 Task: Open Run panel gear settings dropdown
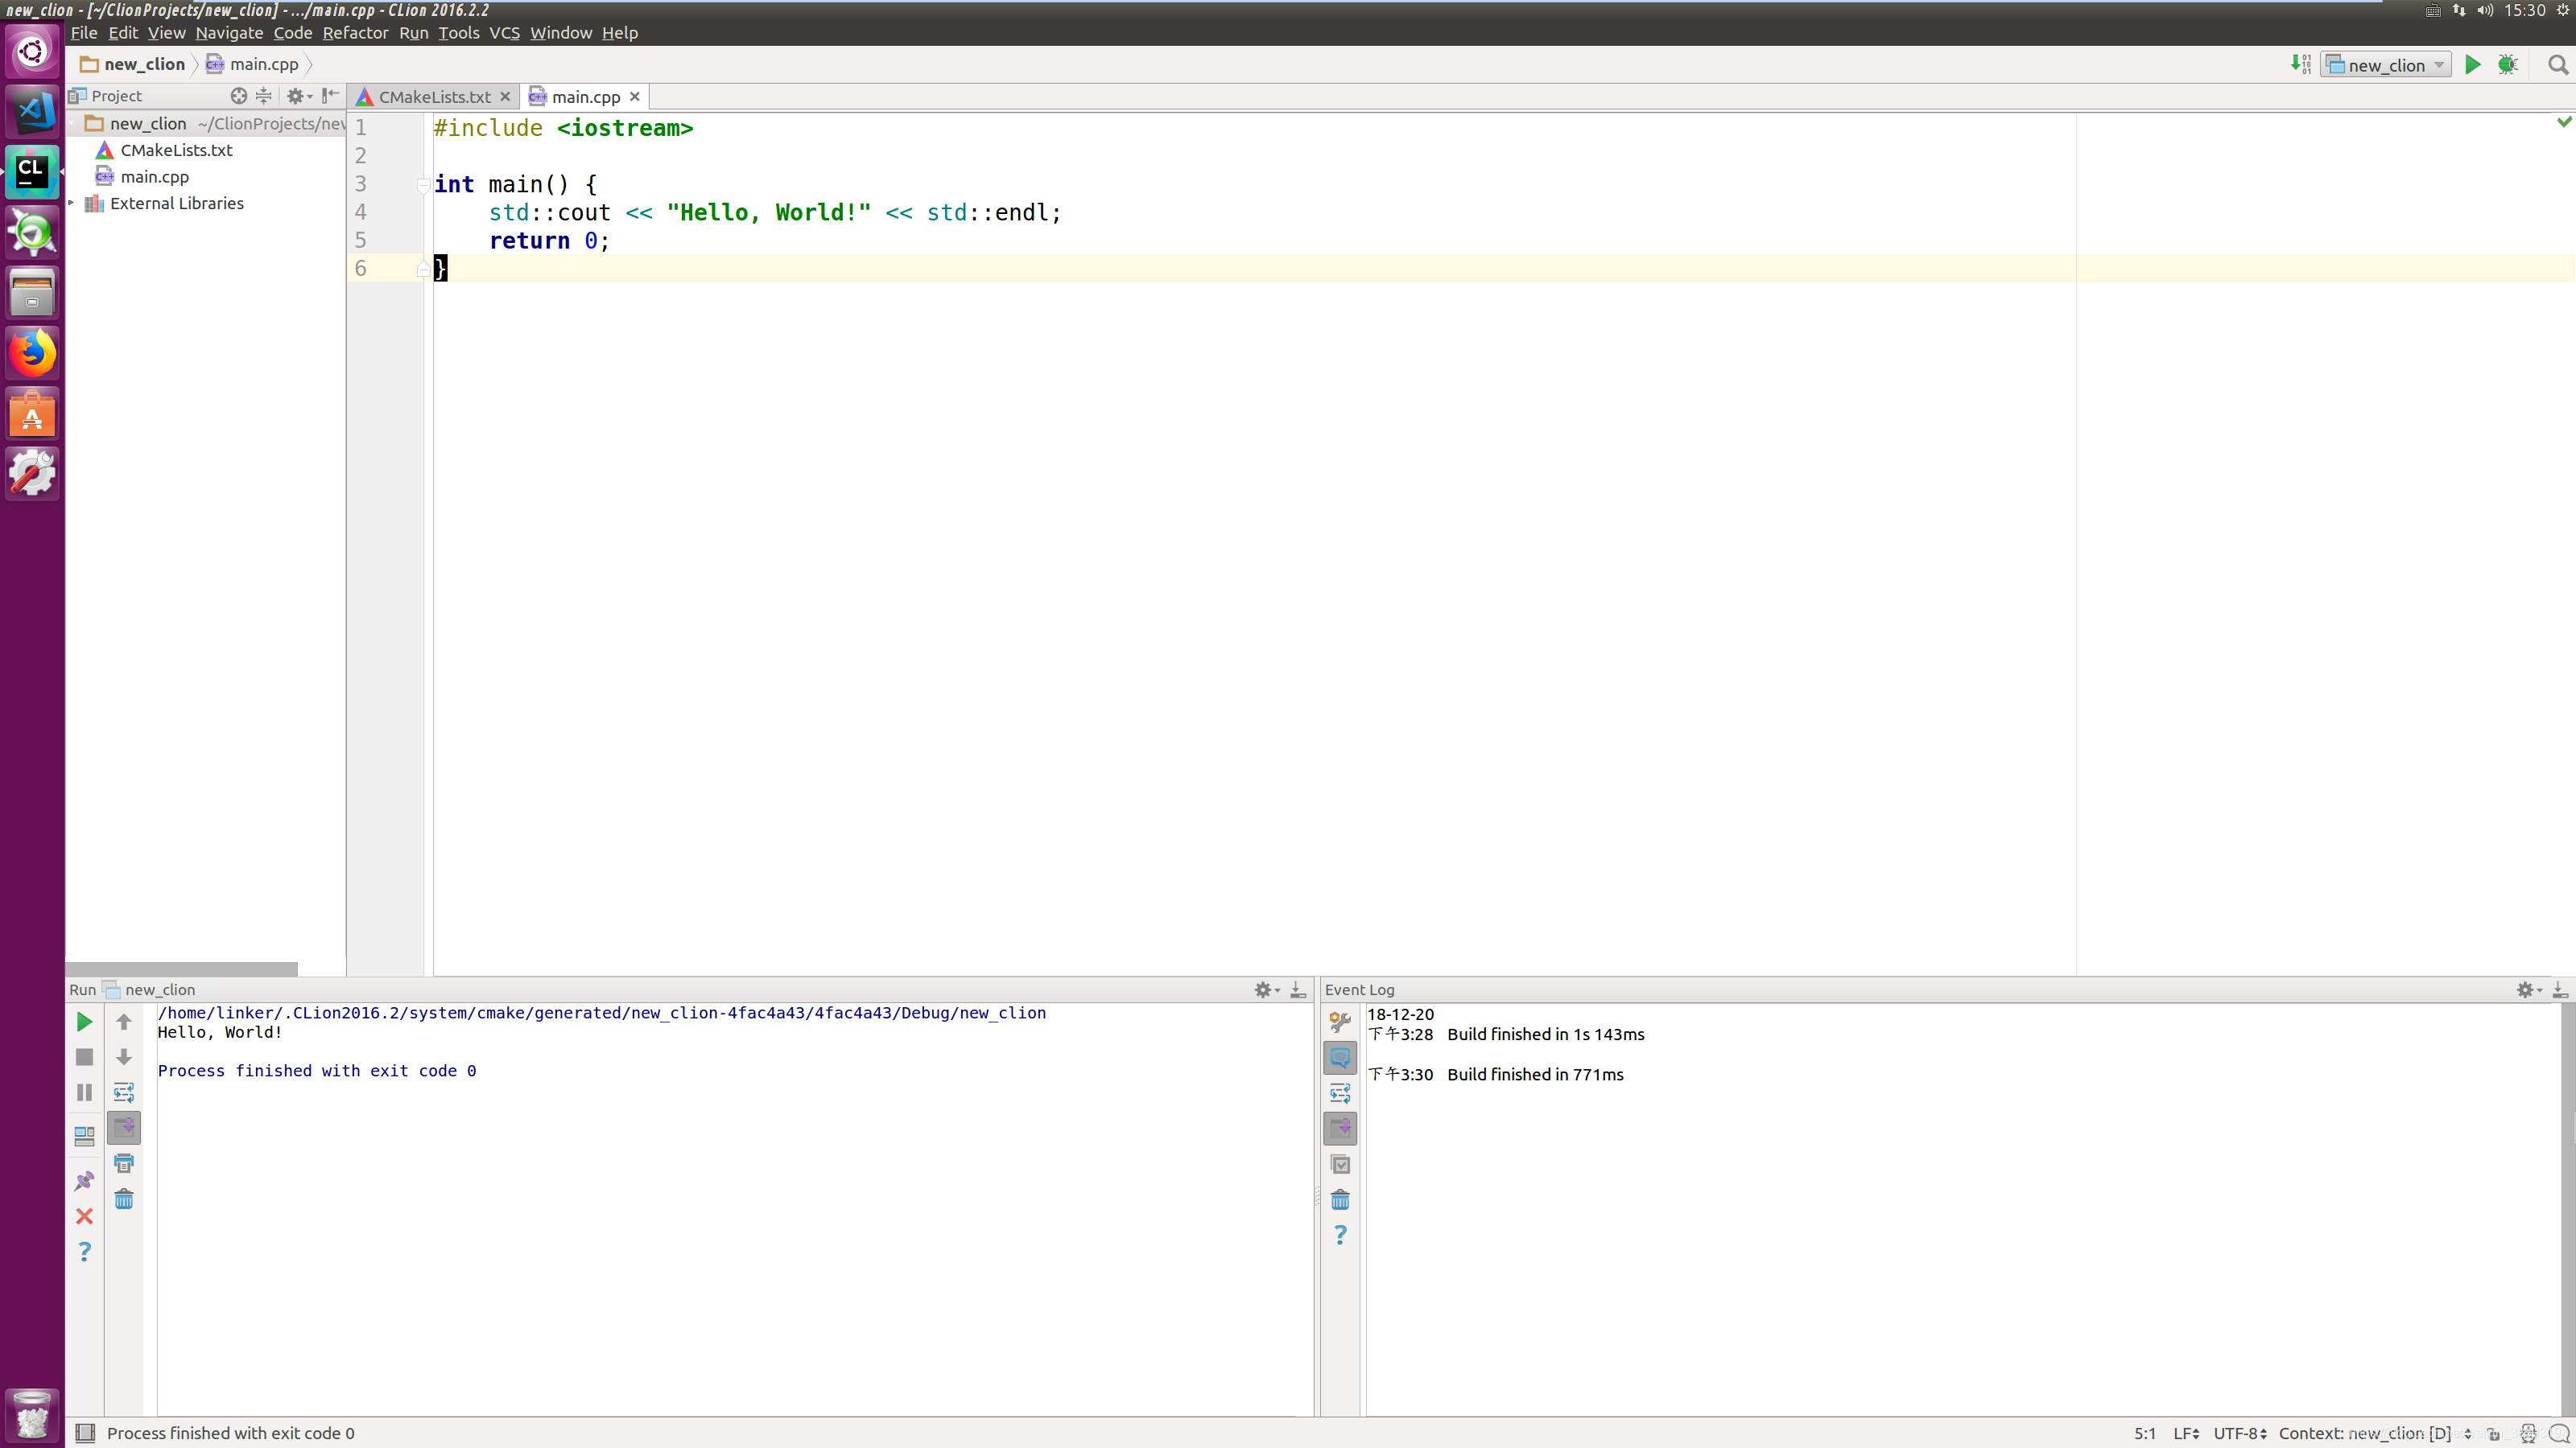(1267, 989)
